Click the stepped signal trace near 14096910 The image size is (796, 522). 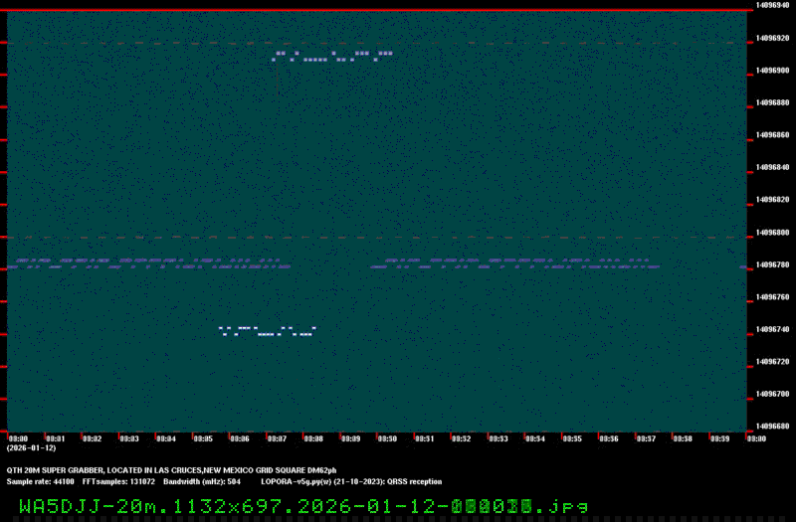[x=332, y=57]
